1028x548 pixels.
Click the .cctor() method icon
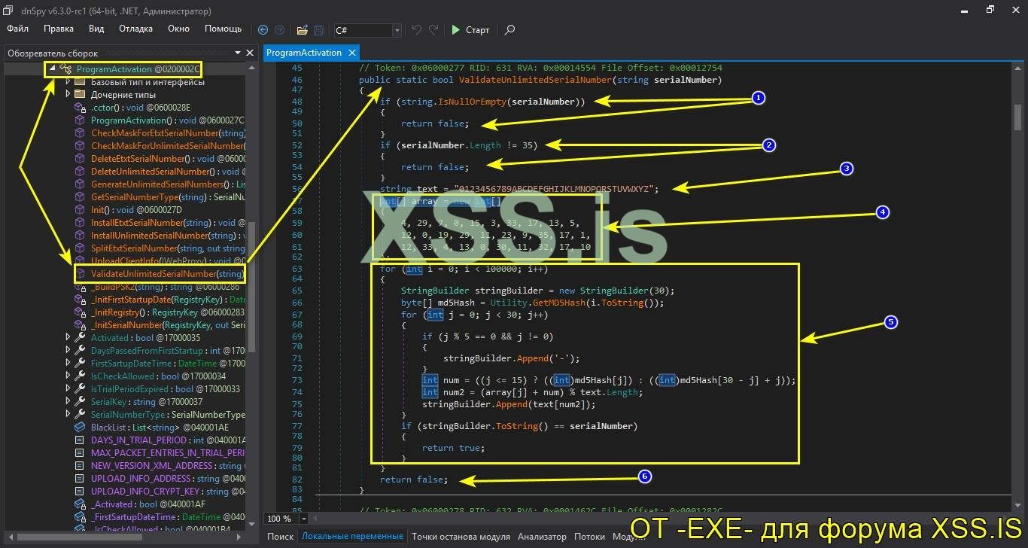[x=80, y=108]
